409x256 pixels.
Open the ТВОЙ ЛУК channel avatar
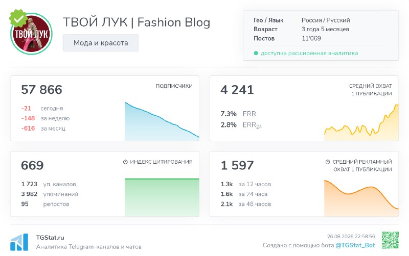32,34
